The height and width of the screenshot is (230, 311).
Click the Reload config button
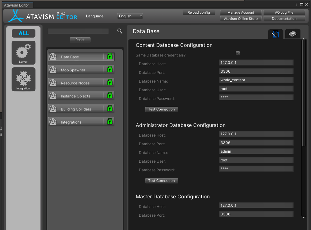tap(199, 13)
